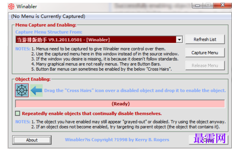The height and width of the screenshot is (149, 232).
Task: Click note "Menus need to be captured"
Action: click(98, 49)
